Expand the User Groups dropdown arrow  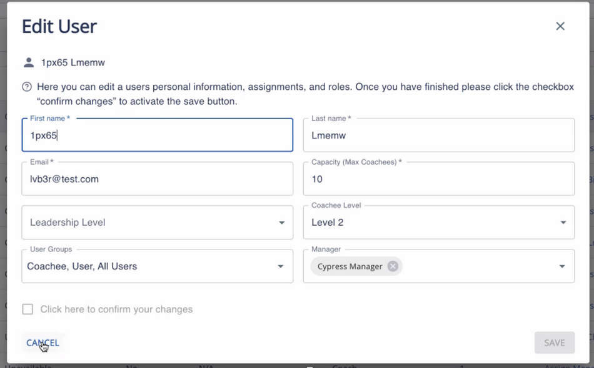click(281, 266)
